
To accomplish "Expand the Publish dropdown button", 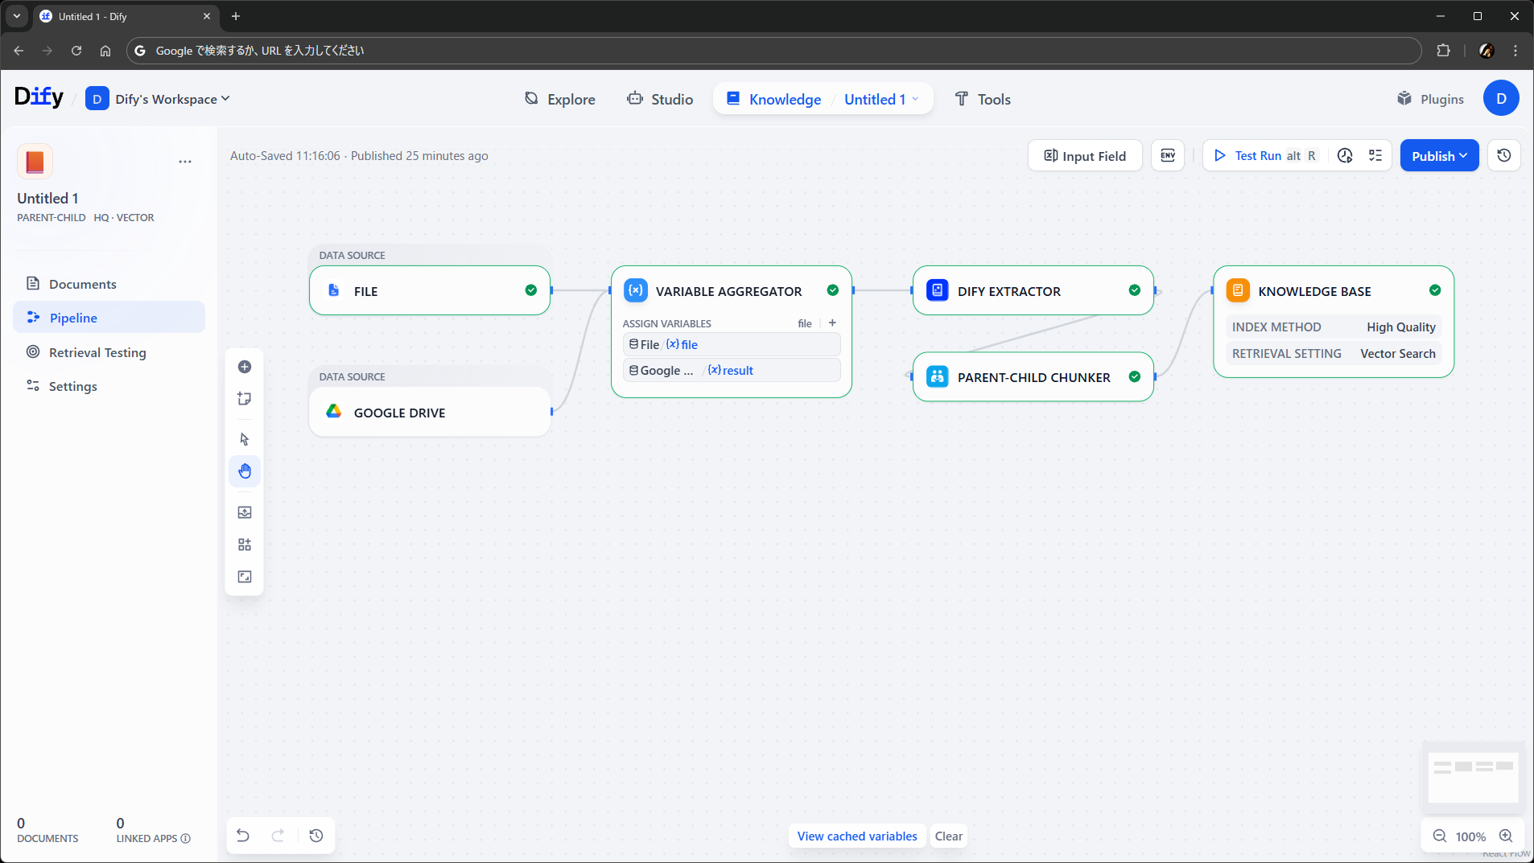I will (x=1439, y=156).
